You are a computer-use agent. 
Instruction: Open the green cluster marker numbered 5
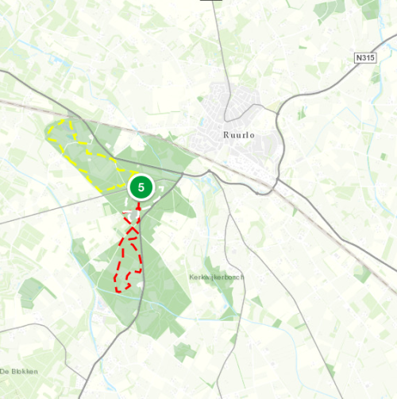tap(141, 188)
